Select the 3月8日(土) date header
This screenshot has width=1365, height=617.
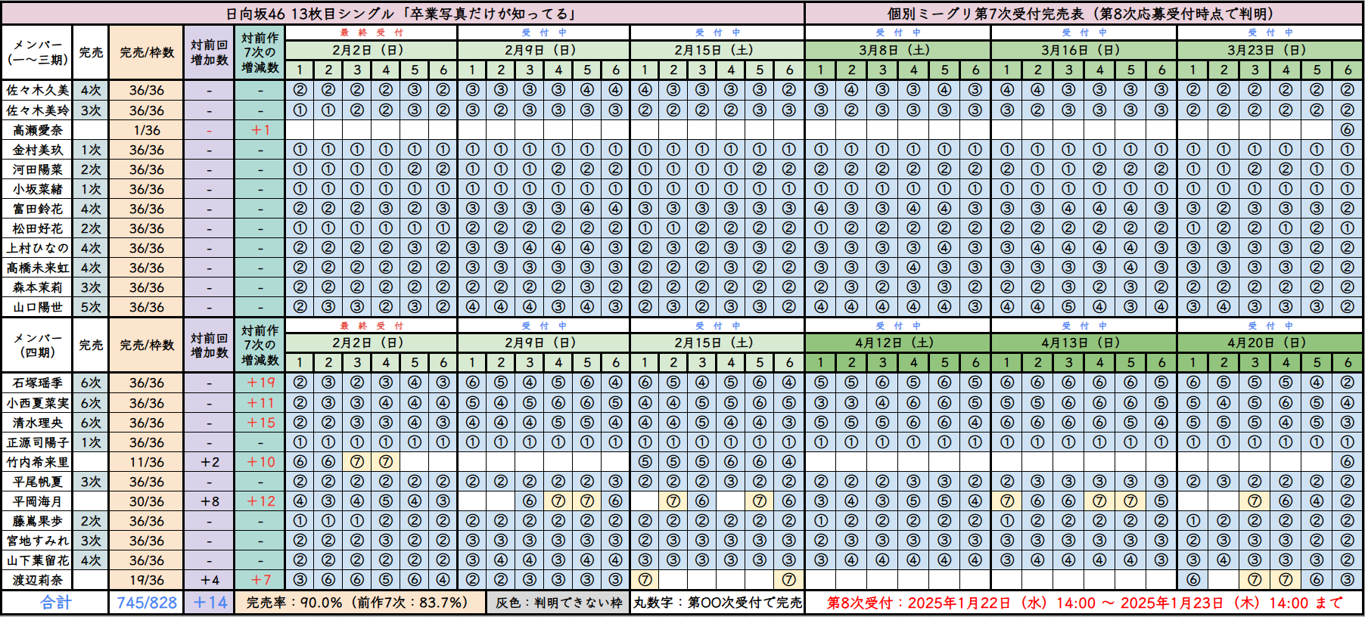pyautogui.click(x=897, y=51)
